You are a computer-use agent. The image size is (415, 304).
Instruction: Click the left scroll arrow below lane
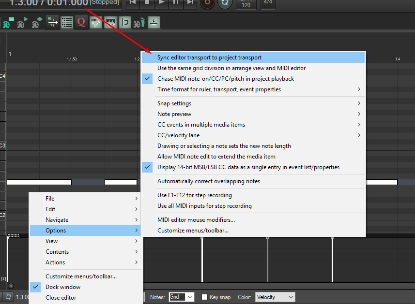coord(11,286)
